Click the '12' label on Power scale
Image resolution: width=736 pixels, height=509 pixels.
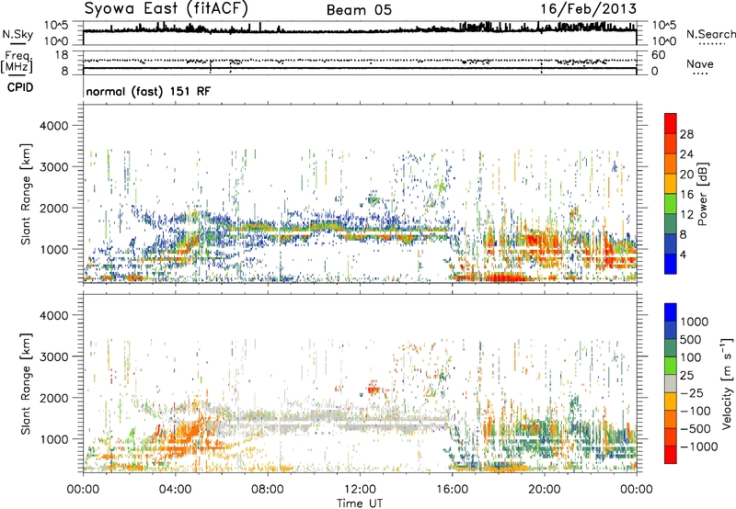click(686, 215)
